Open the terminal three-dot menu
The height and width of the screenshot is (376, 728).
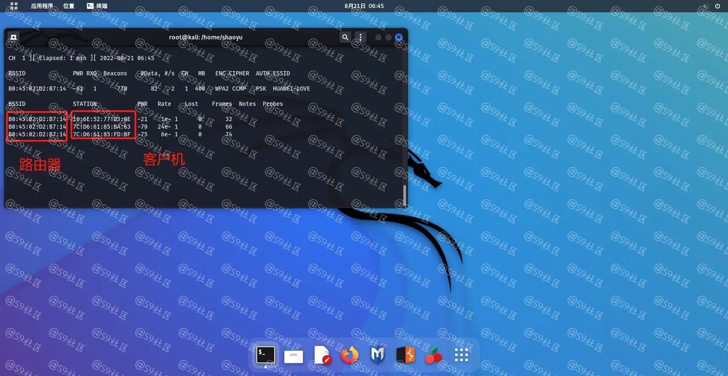[x=361, y=37]
